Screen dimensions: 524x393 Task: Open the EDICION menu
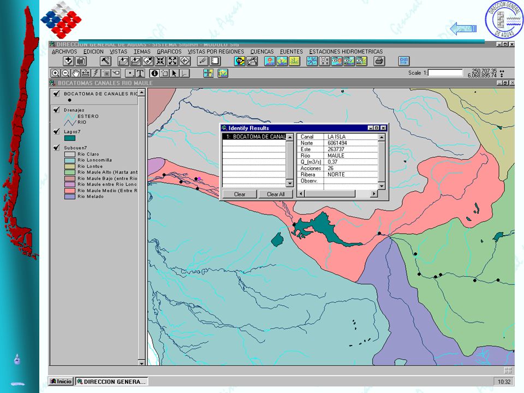point(93,51)
